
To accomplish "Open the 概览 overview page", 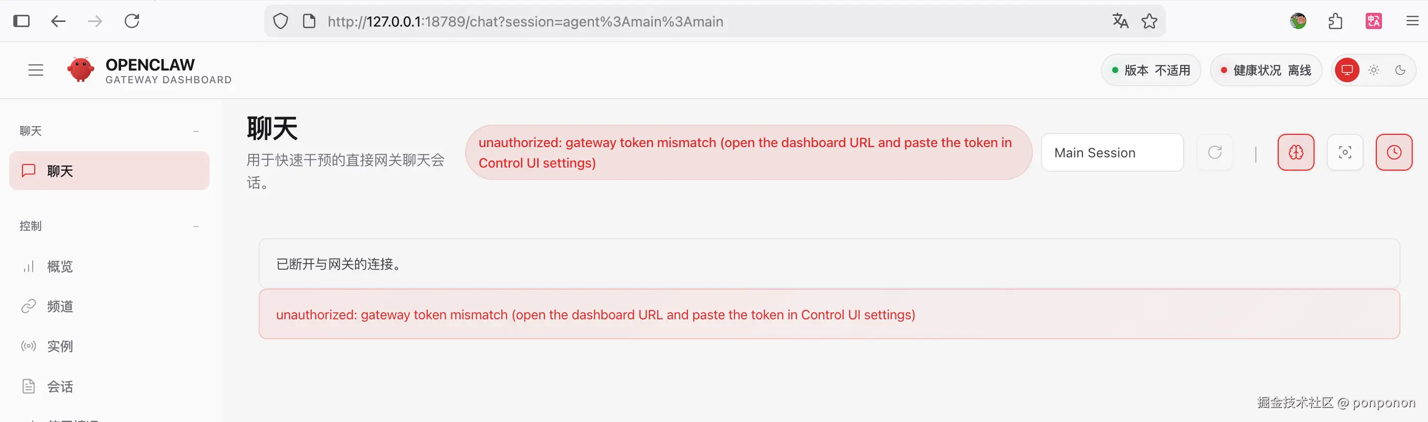I will [x=60, y=266].
